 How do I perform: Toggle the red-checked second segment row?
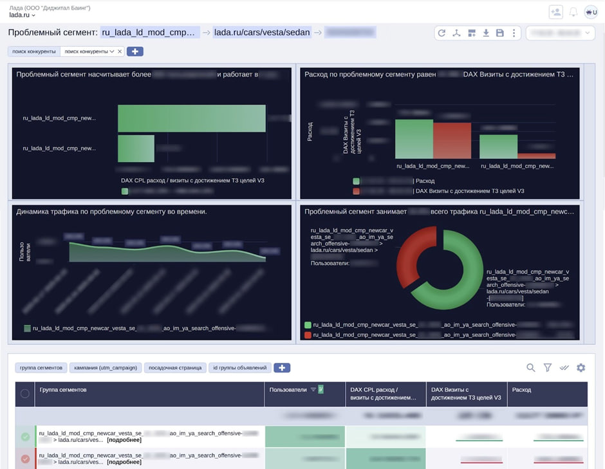click(25, 459)
